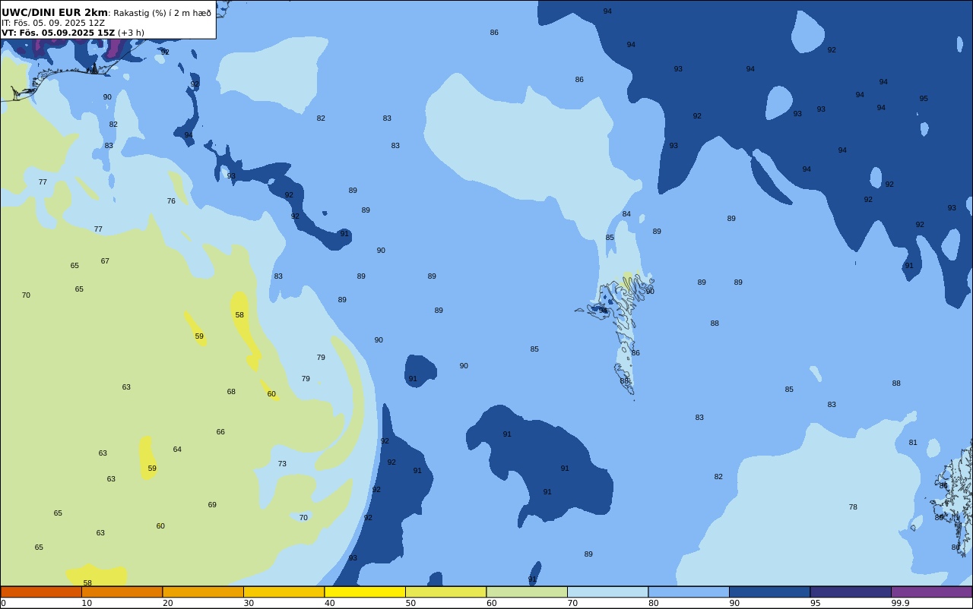Click the '81' humidity value on map
The image size is (973, 609).
tap(913, 443)
